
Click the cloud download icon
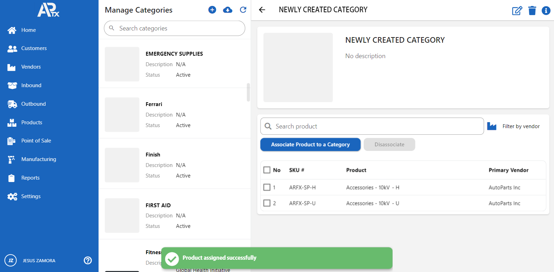click(x=228, y=10)
